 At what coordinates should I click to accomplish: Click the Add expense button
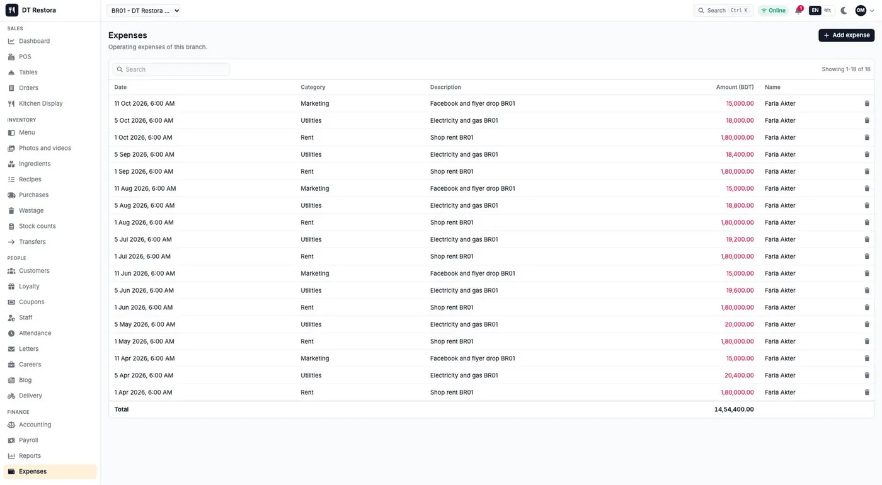[x=846, y=35]
